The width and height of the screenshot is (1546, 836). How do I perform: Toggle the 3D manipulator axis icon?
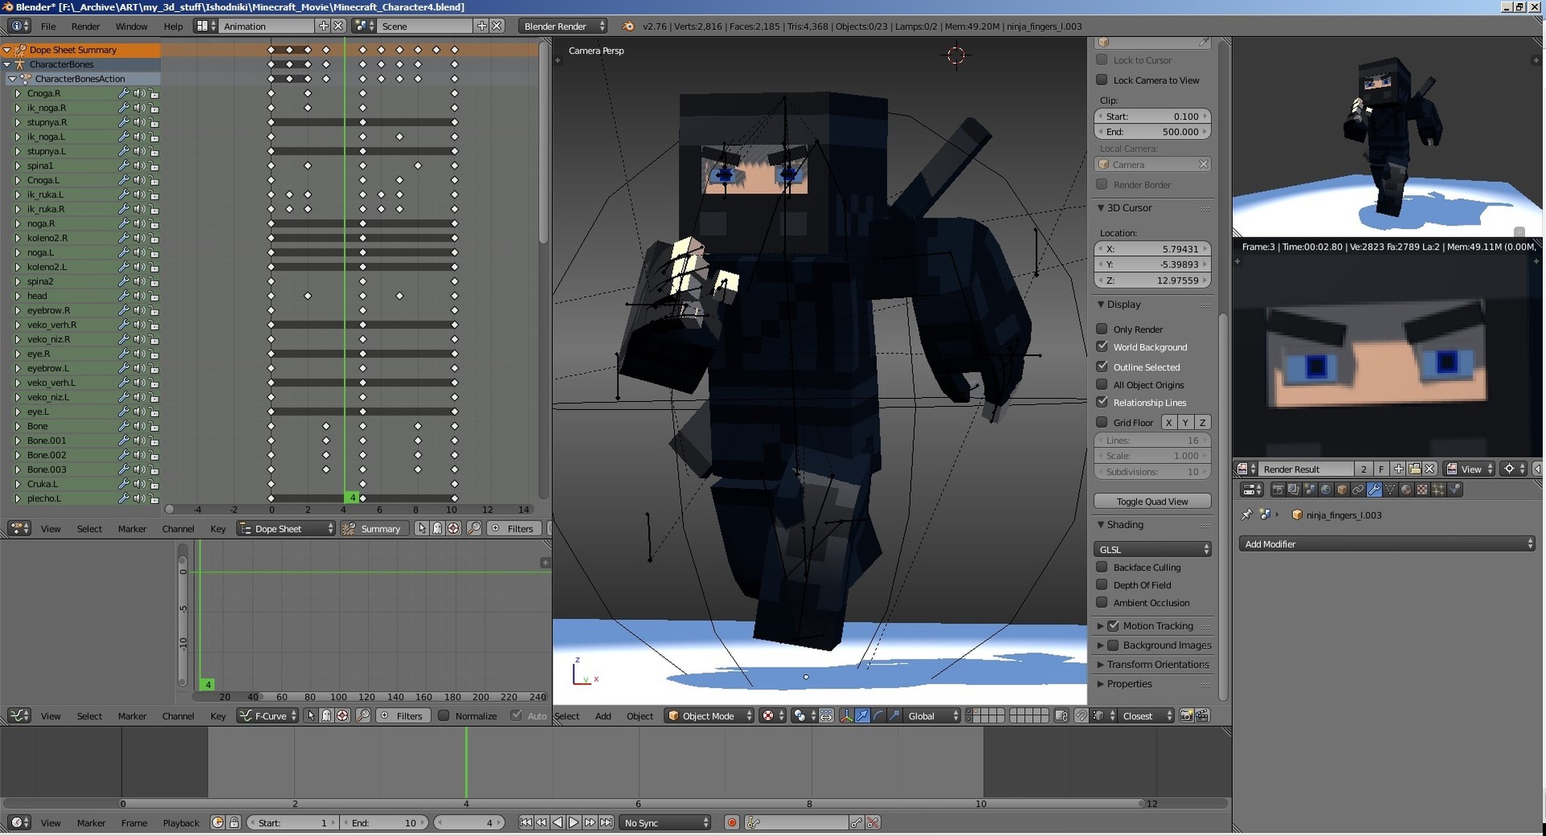tap(846, 716)
